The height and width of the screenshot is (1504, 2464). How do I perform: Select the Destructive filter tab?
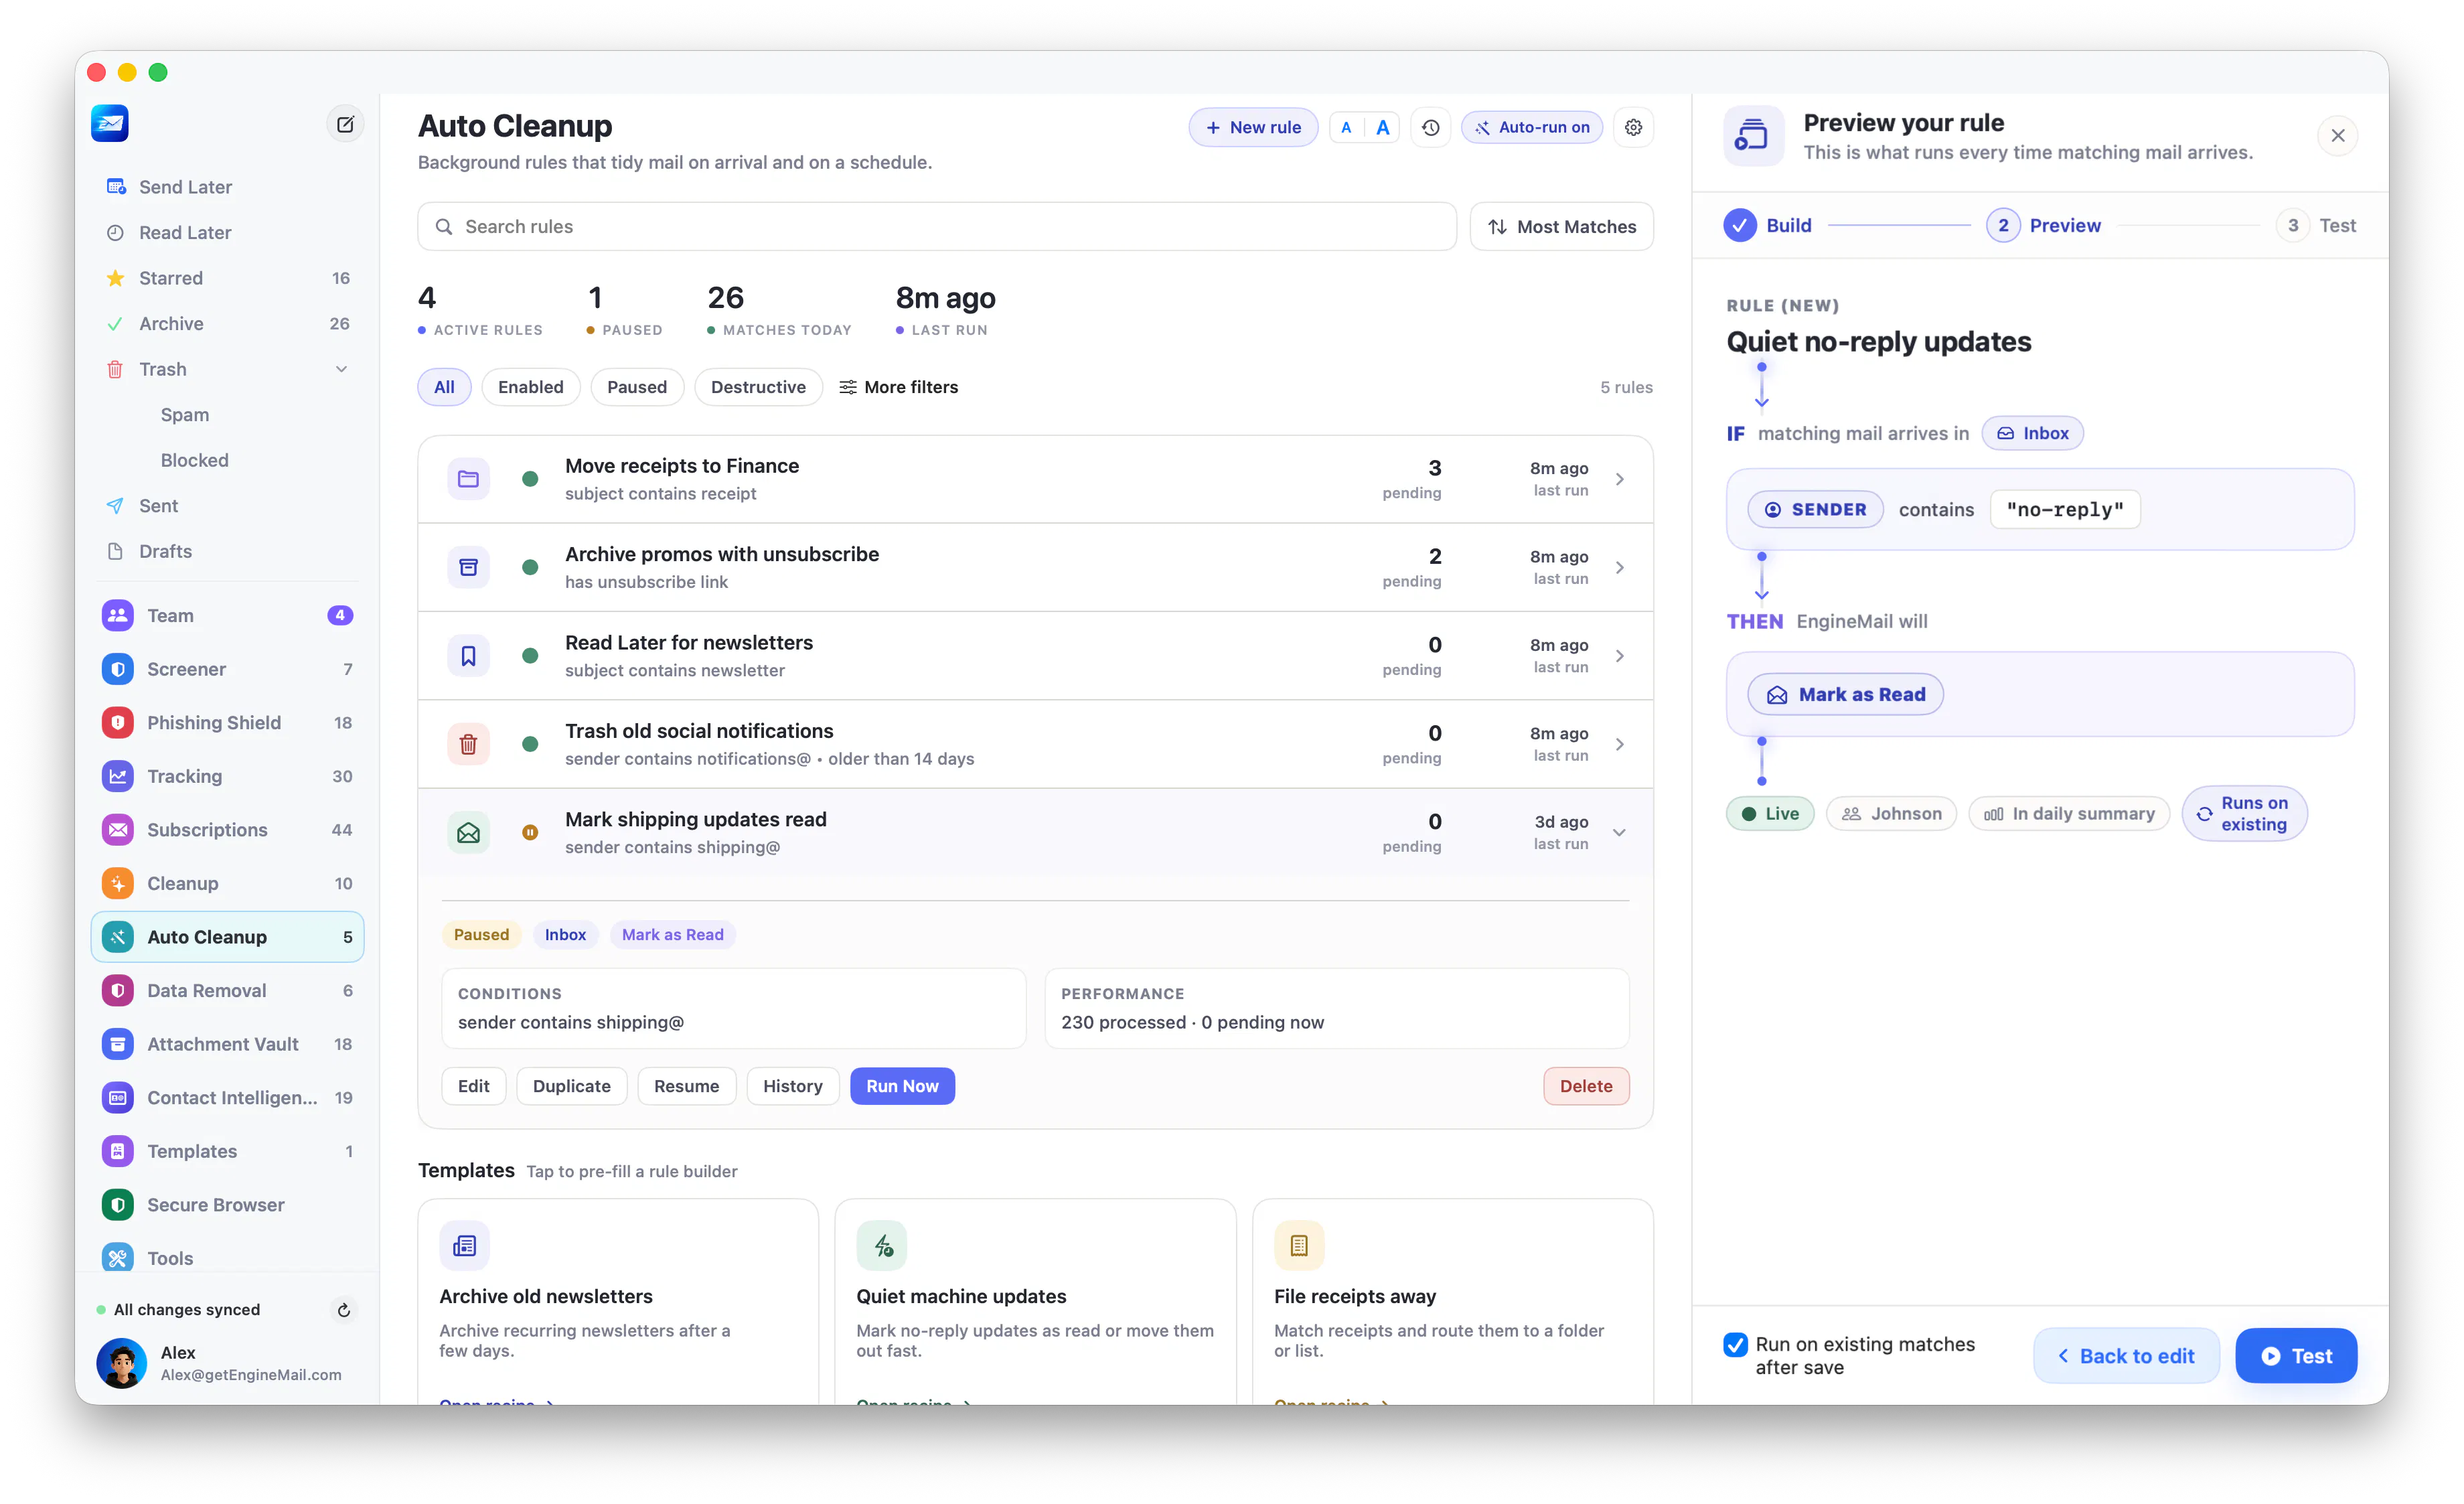pyautogui.click(x=758, y=388)
